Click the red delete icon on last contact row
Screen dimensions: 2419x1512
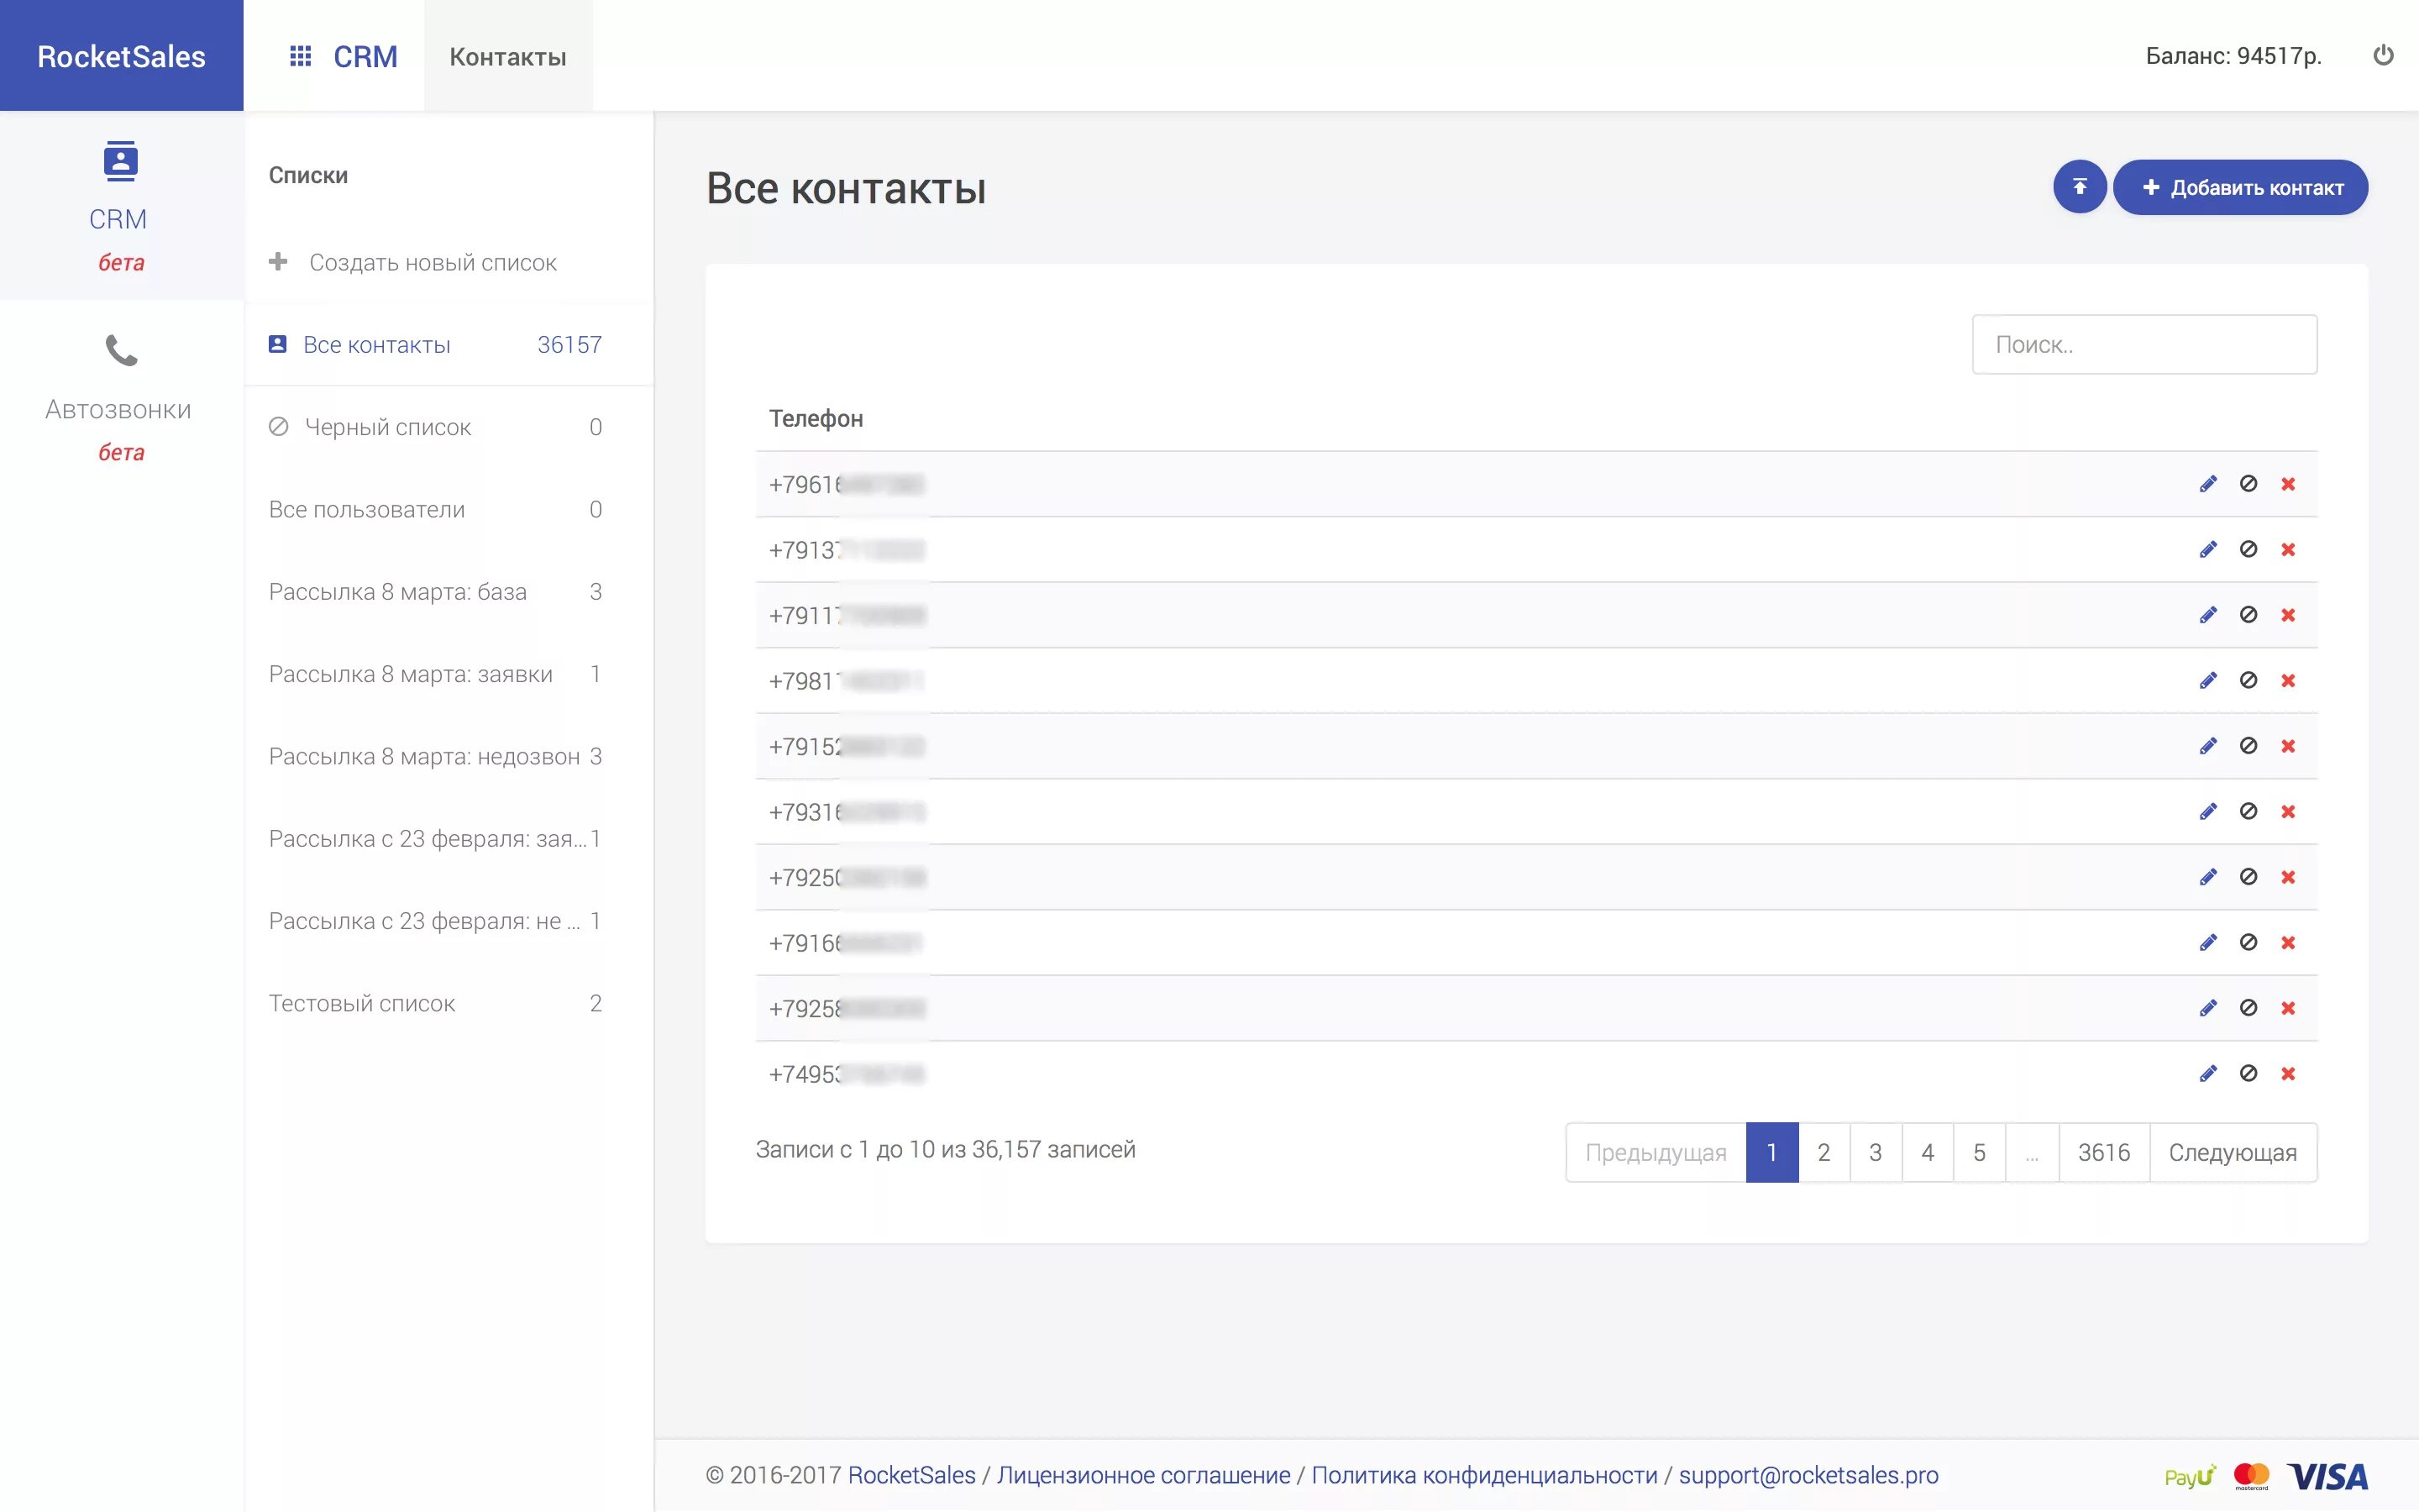pyautogui.click(x=2286, y=1073)
